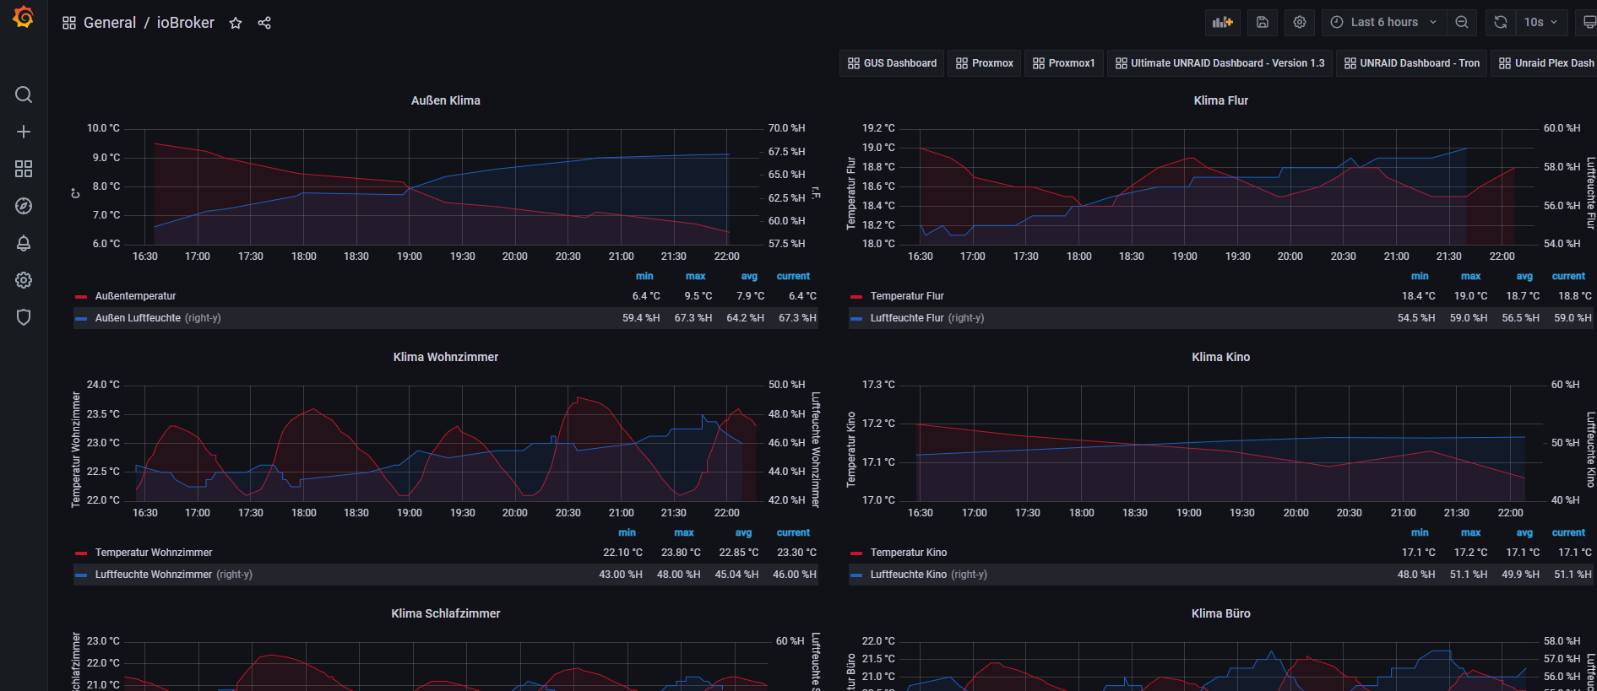Open the Alerting bell icon
The width and height of the screenshot is (1597, 691).
tap(24, 243)
